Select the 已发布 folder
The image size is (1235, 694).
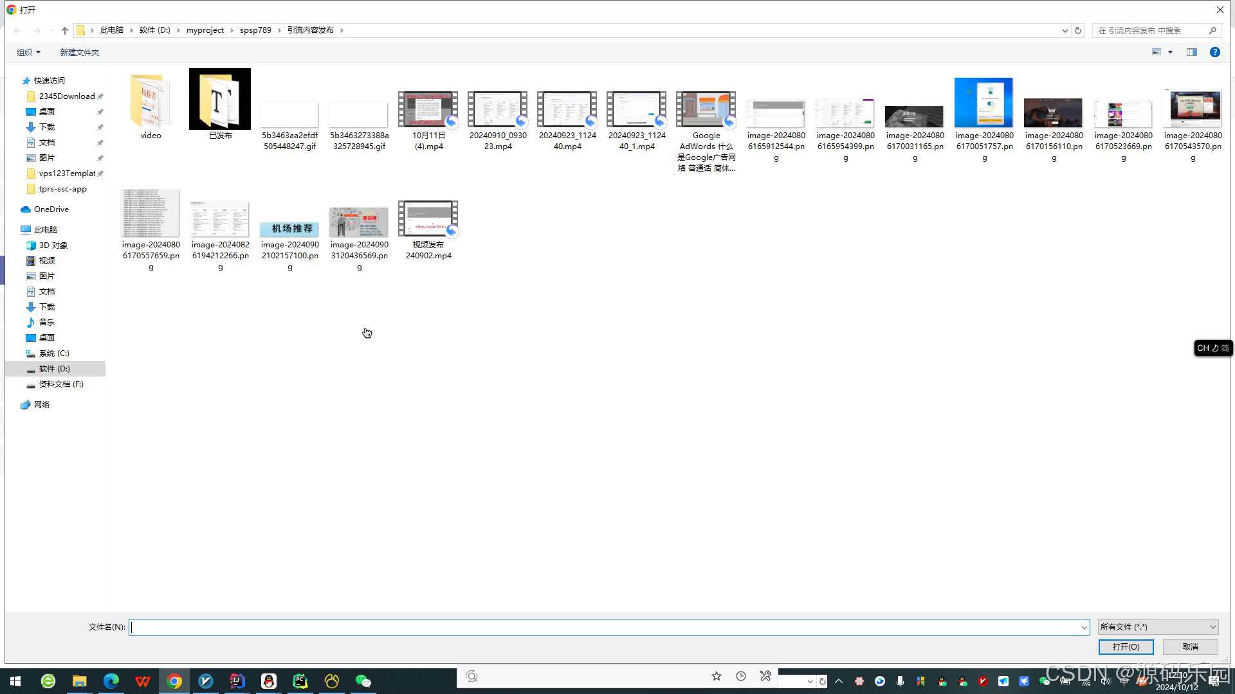tap(220, 100)
